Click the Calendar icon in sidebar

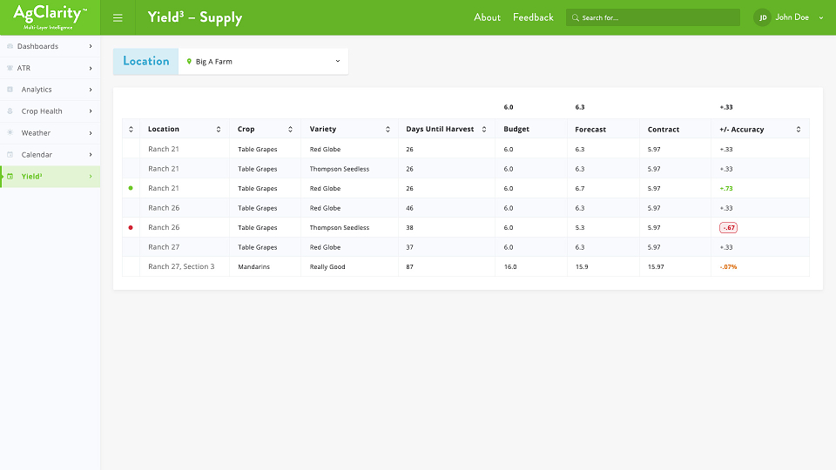pyautogui.click(x=10, y=155)
